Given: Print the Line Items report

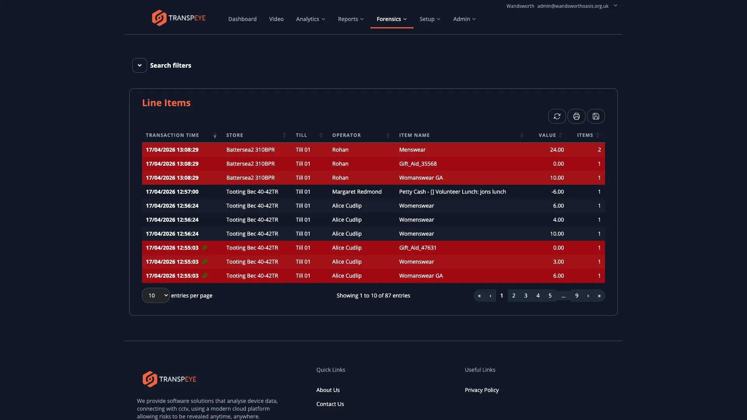Looking at the screenshot, I should click(577, 116).
